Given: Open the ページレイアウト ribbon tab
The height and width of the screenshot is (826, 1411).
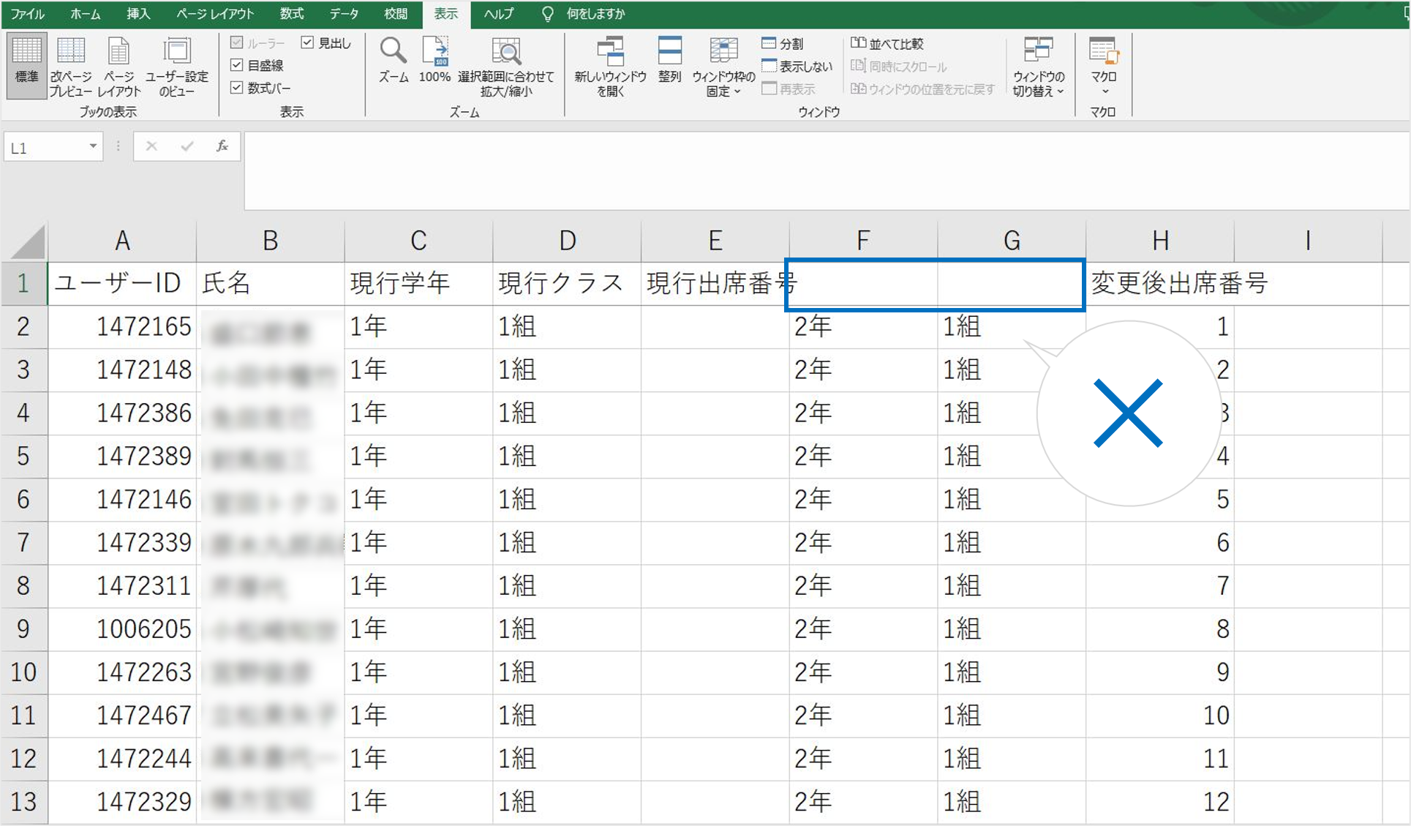Looking at the screenshot, I should (x=215, y=14).
